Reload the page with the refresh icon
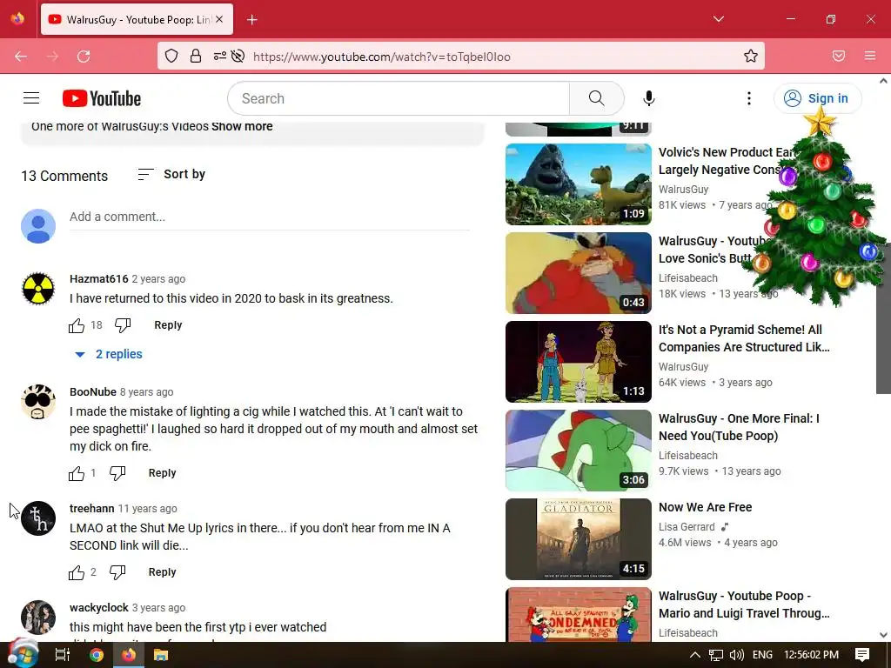The height and width of the screenshot is (668, 891). [84, 57]
